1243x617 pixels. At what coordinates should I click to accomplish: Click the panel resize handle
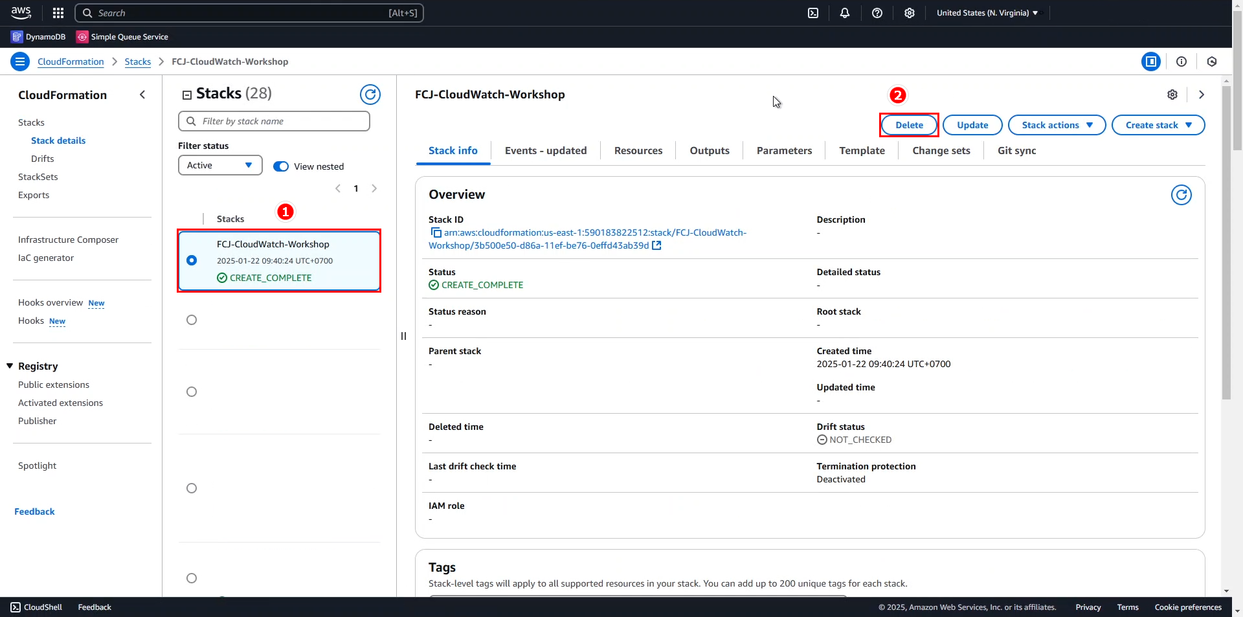pyautogui.click(x=403, y=335)
